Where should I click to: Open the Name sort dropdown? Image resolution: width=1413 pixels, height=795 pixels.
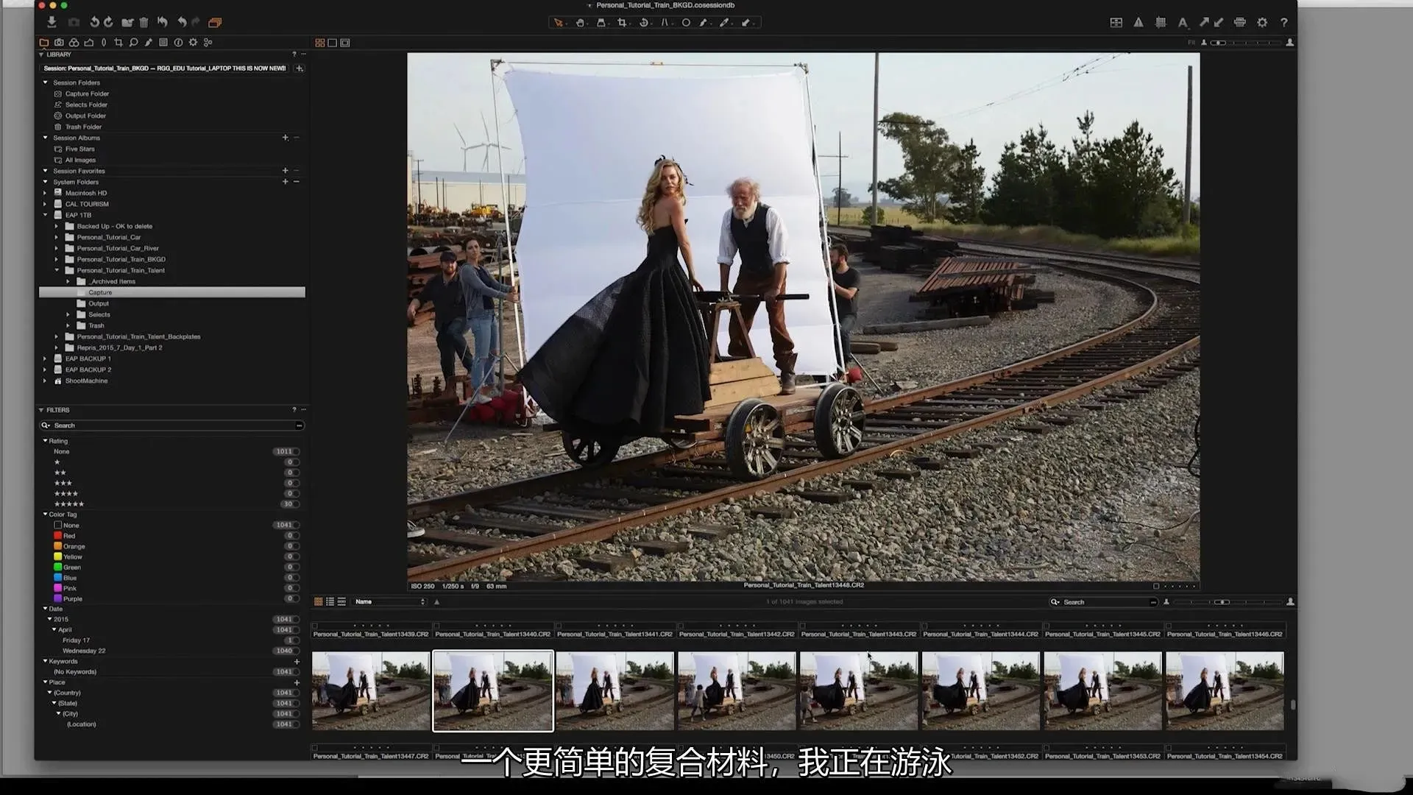(389, 601)
